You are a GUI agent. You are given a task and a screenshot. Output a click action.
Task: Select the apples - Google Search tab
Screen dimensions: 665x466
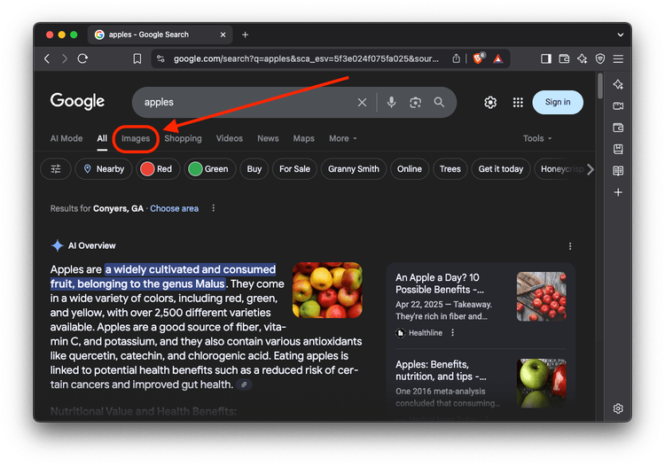tap(160, 35)
